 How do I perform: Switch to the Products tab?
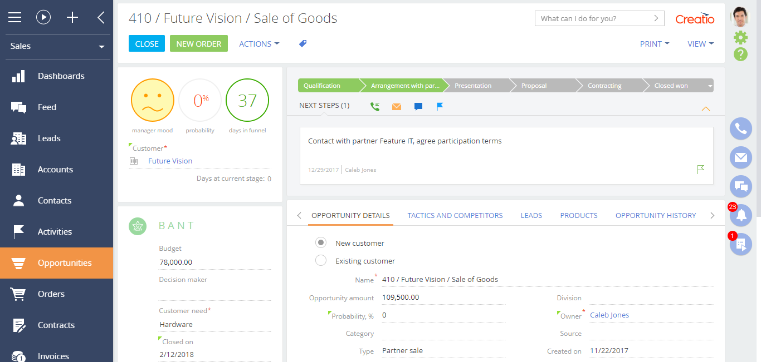point(579,216)
